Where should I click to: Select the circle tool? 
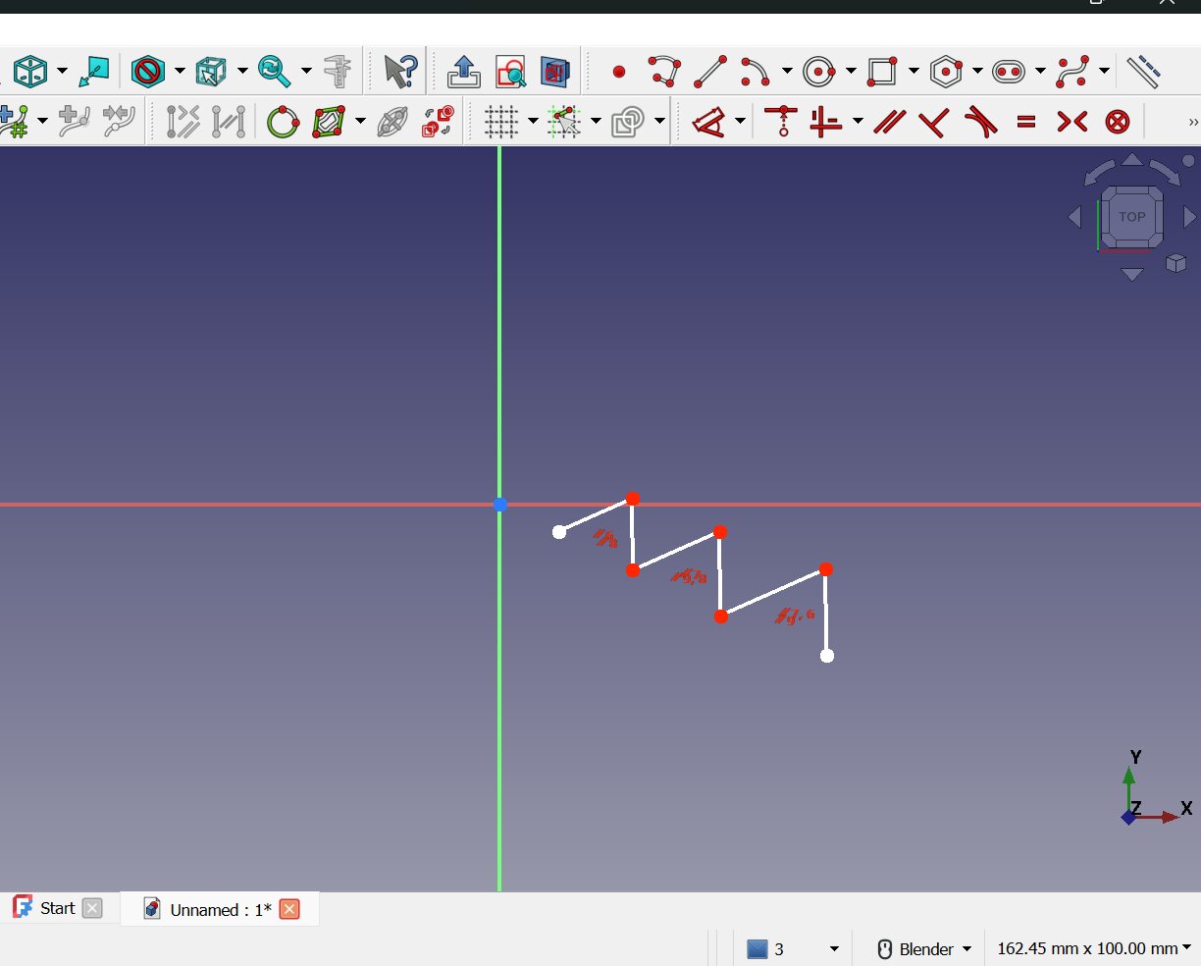[x=819, y=72]
